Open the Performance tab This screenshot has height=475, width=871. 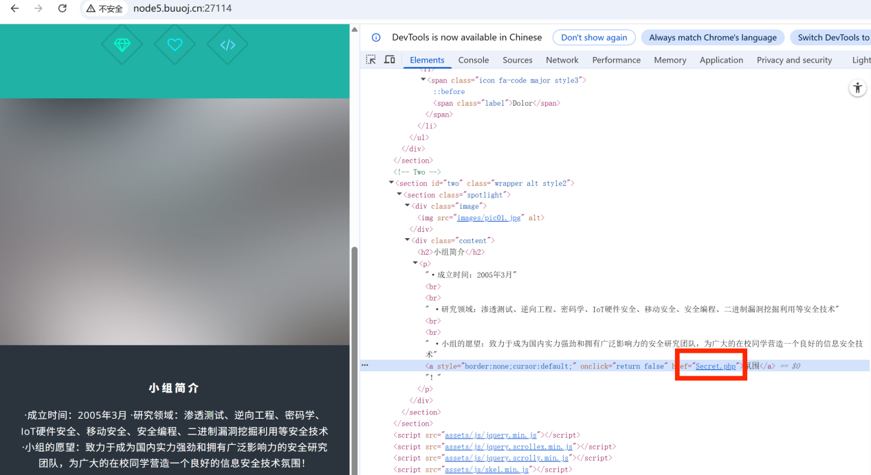click(617, 60)
